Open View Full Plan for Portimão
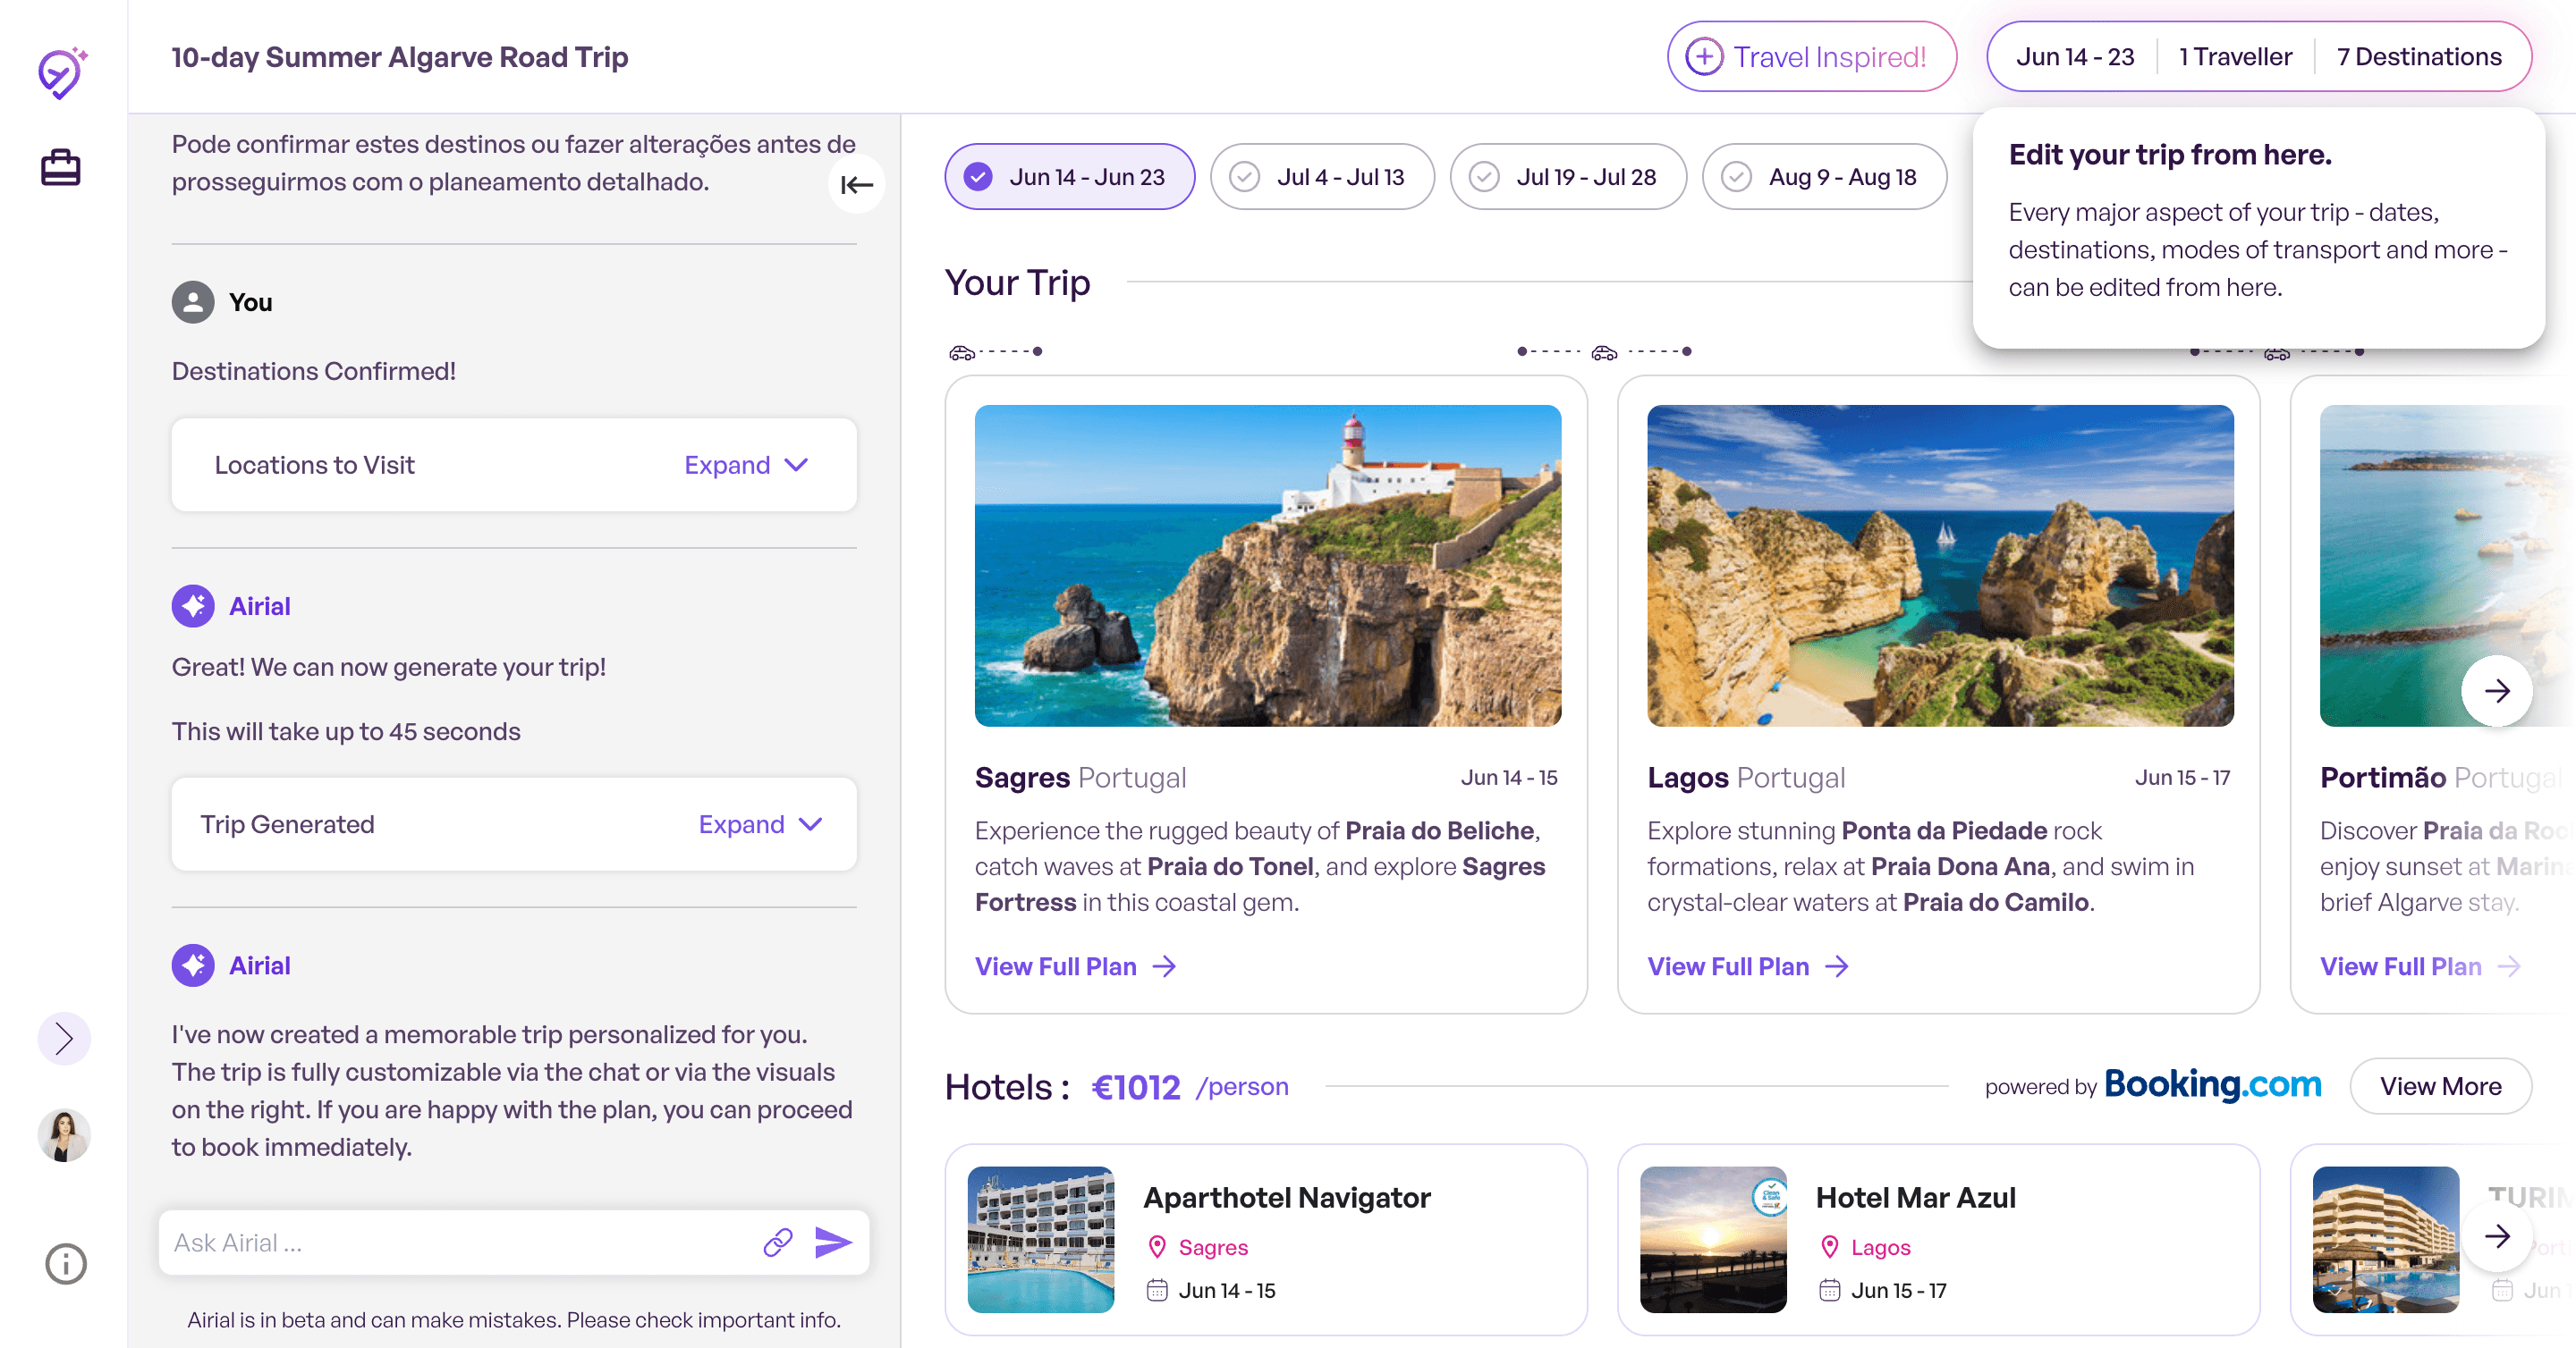The image size is (2576, 1348). coord(2420,966)
